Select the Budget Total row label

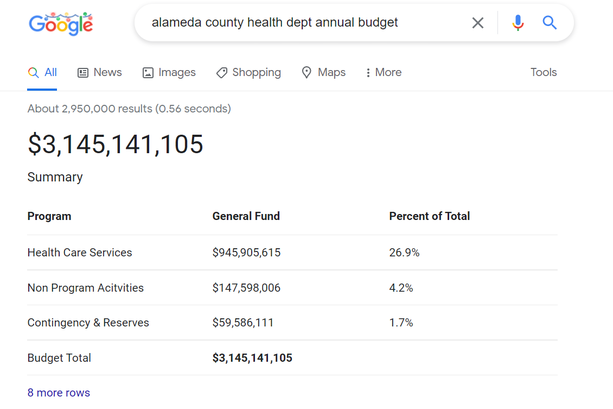tap(60, 358)
